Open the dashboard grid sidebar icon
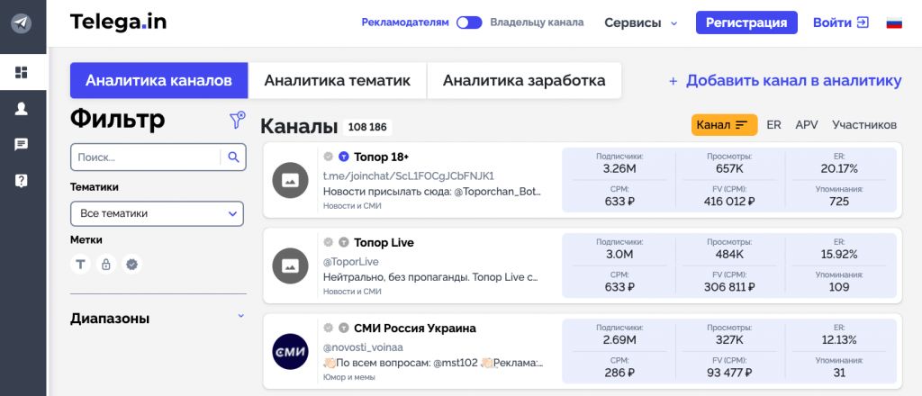Screen dimensions: 922x396 click(22, 72)
